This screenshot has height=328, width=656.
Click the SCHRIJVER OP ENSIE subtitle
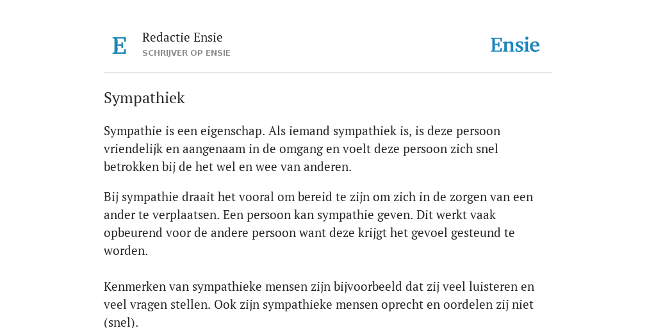point(186,53)
